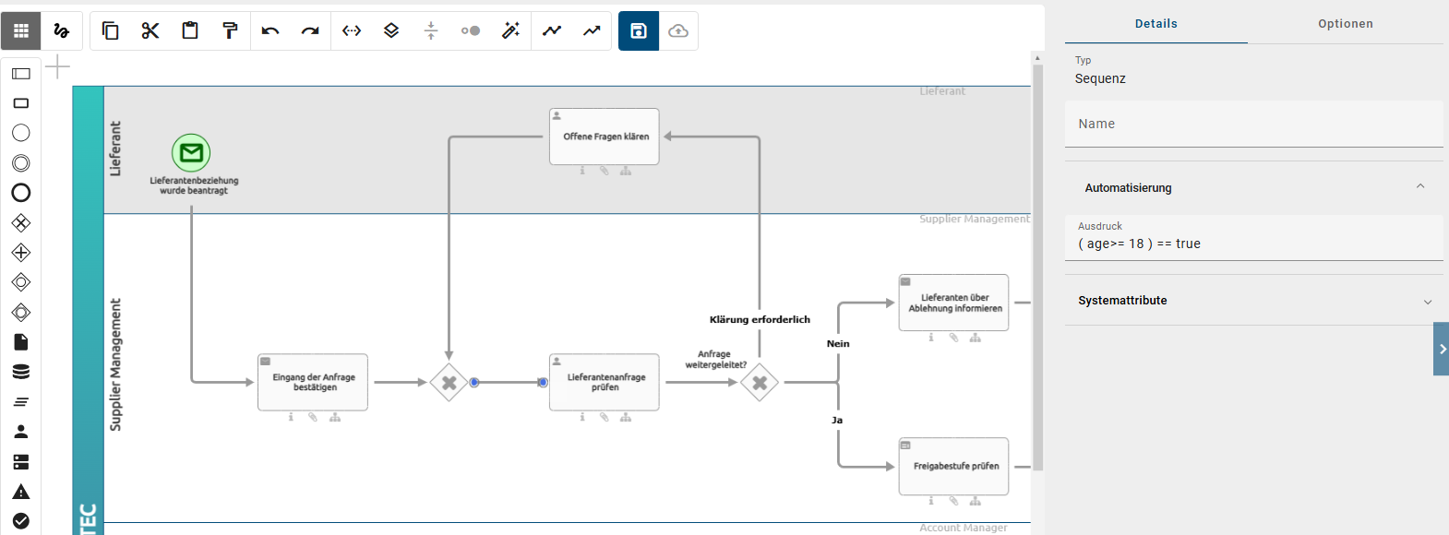Choose the end event thick circle
Viewport: 1449px width, 535px height.
[21, 193]
